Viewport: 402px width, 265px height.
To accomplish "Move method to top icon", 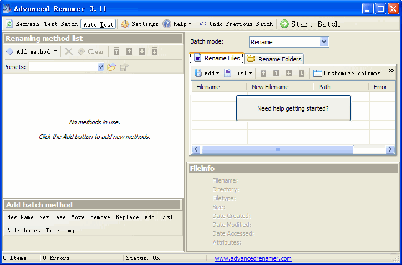I will tap(116, 51).
